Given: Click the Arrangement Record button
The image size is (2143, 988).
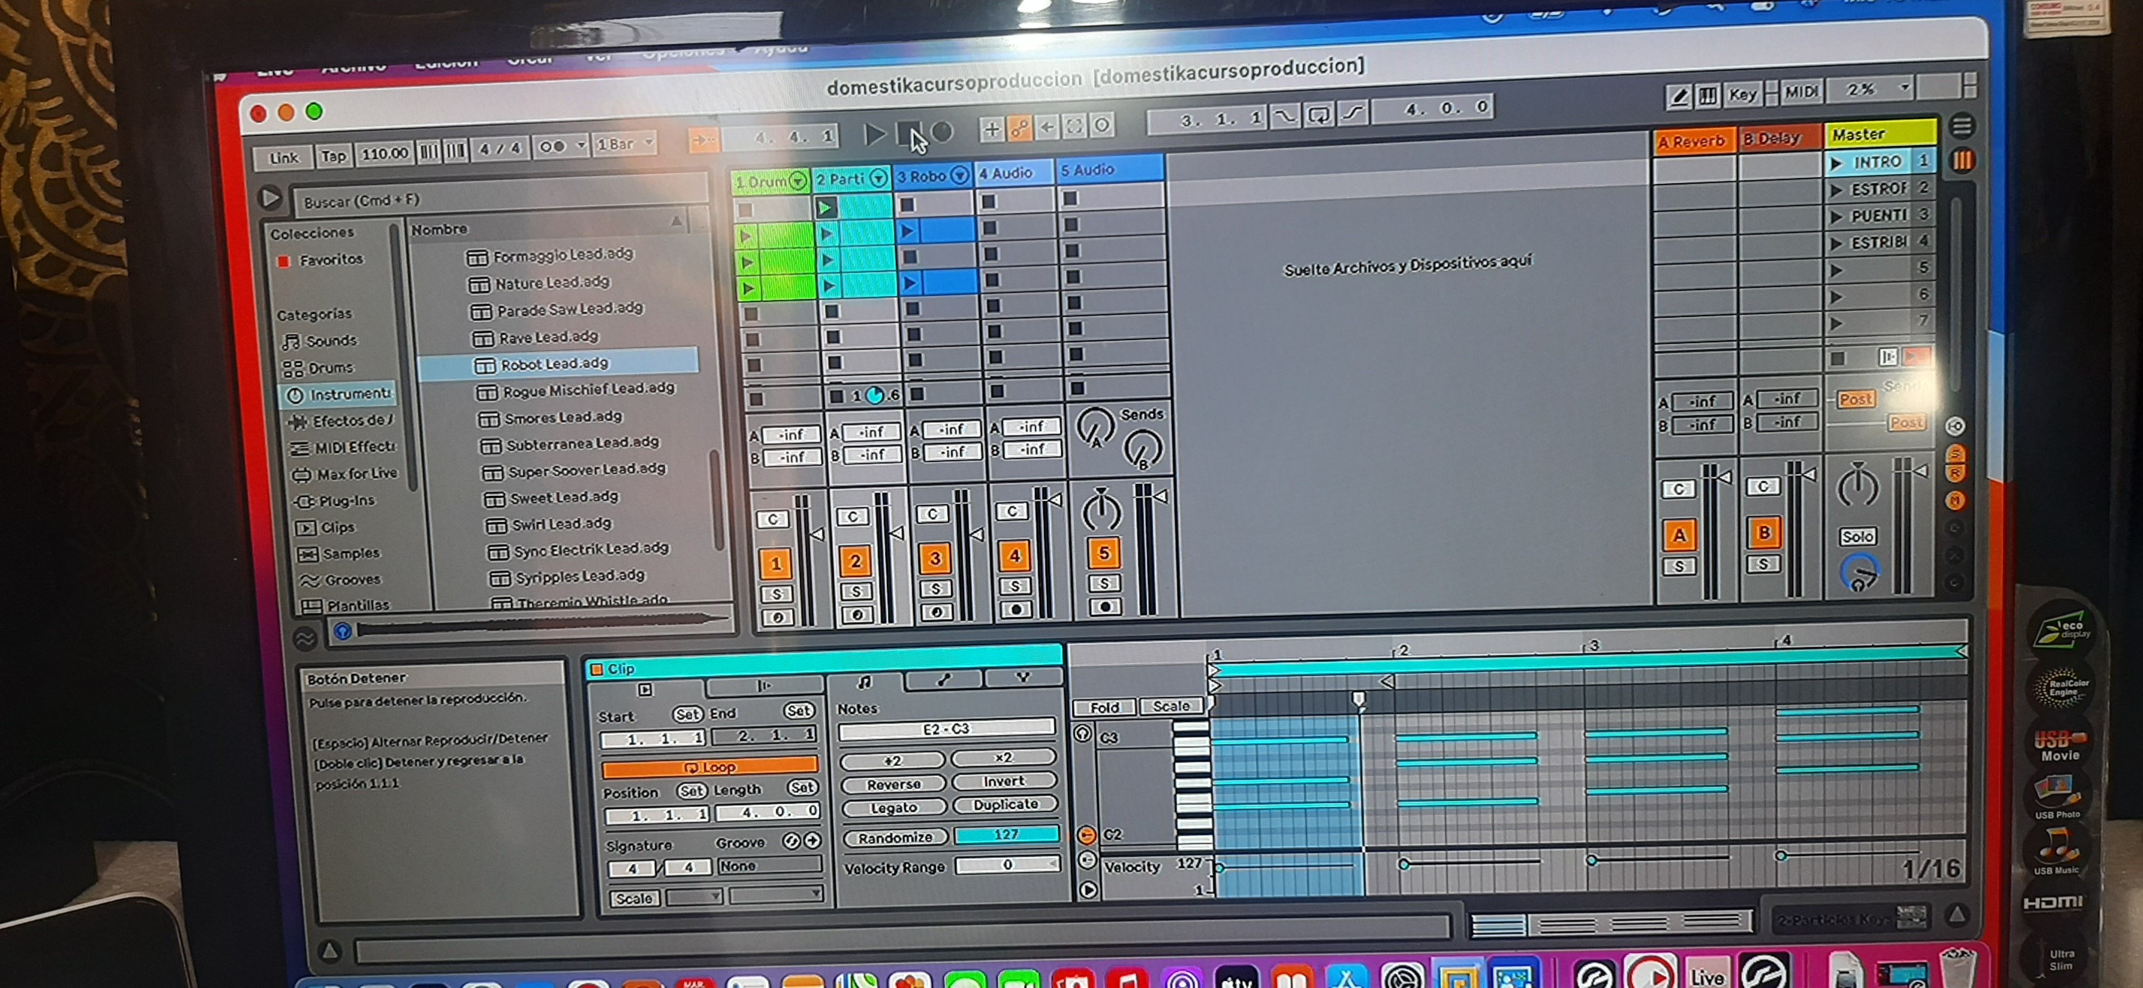Looking at the screenshot, I should coord(942,131).
